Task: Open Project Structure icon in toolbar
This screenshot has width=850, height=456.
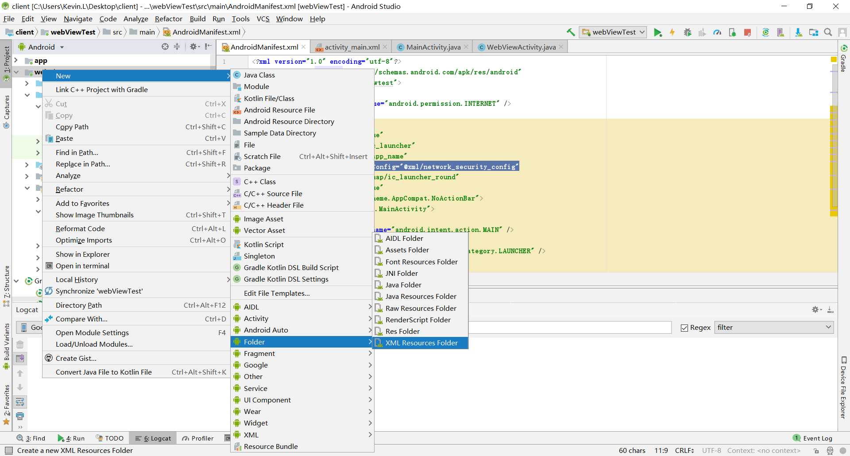Action: tap(814, 32)
